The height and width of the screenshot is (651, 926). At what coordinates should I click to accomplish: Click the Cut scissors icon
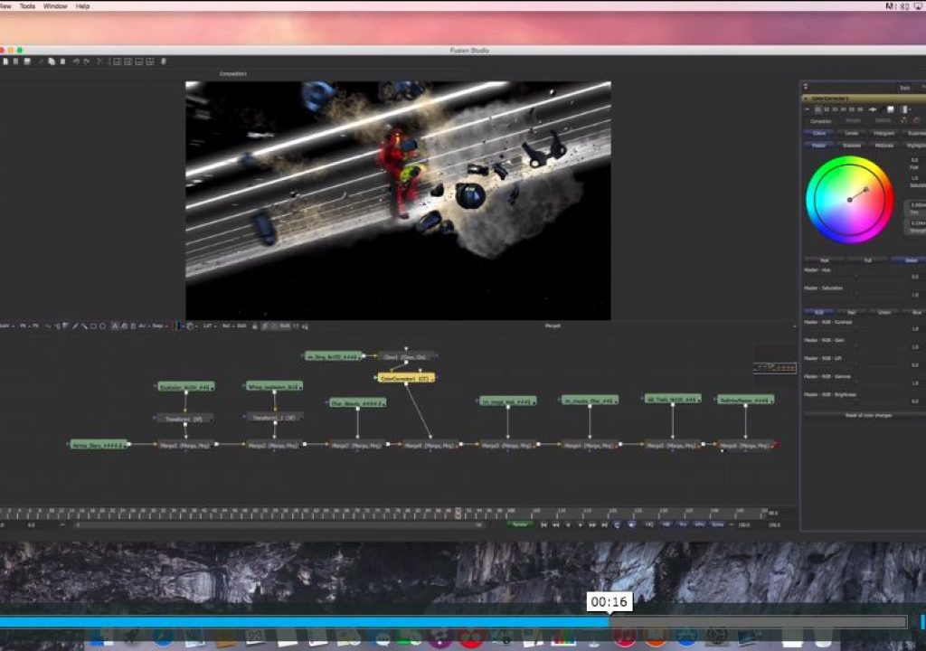point(99,61)
